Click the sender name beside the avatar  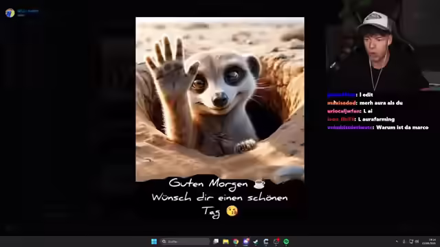(27, 11)
